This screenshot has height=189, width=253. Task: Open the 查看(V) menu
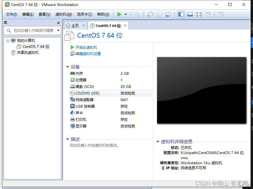tap(45, 14)
